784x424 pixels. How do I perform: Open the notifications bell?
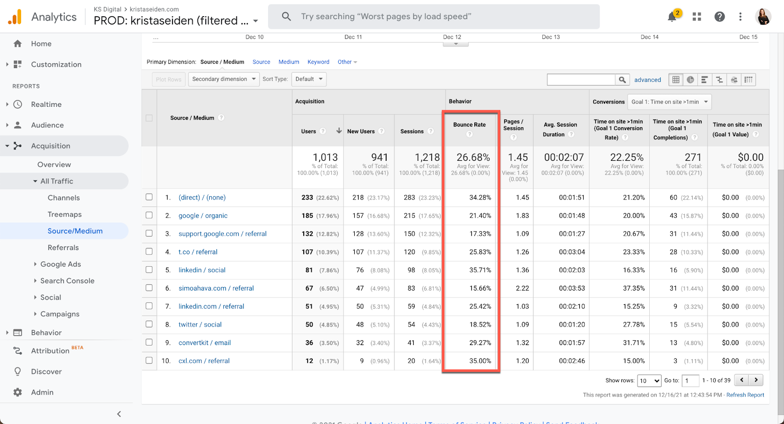(672, 17)
